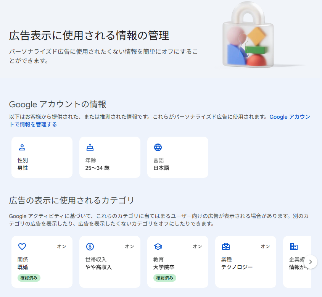Click the birthday cake icon for 年齢

pos(90,148)
